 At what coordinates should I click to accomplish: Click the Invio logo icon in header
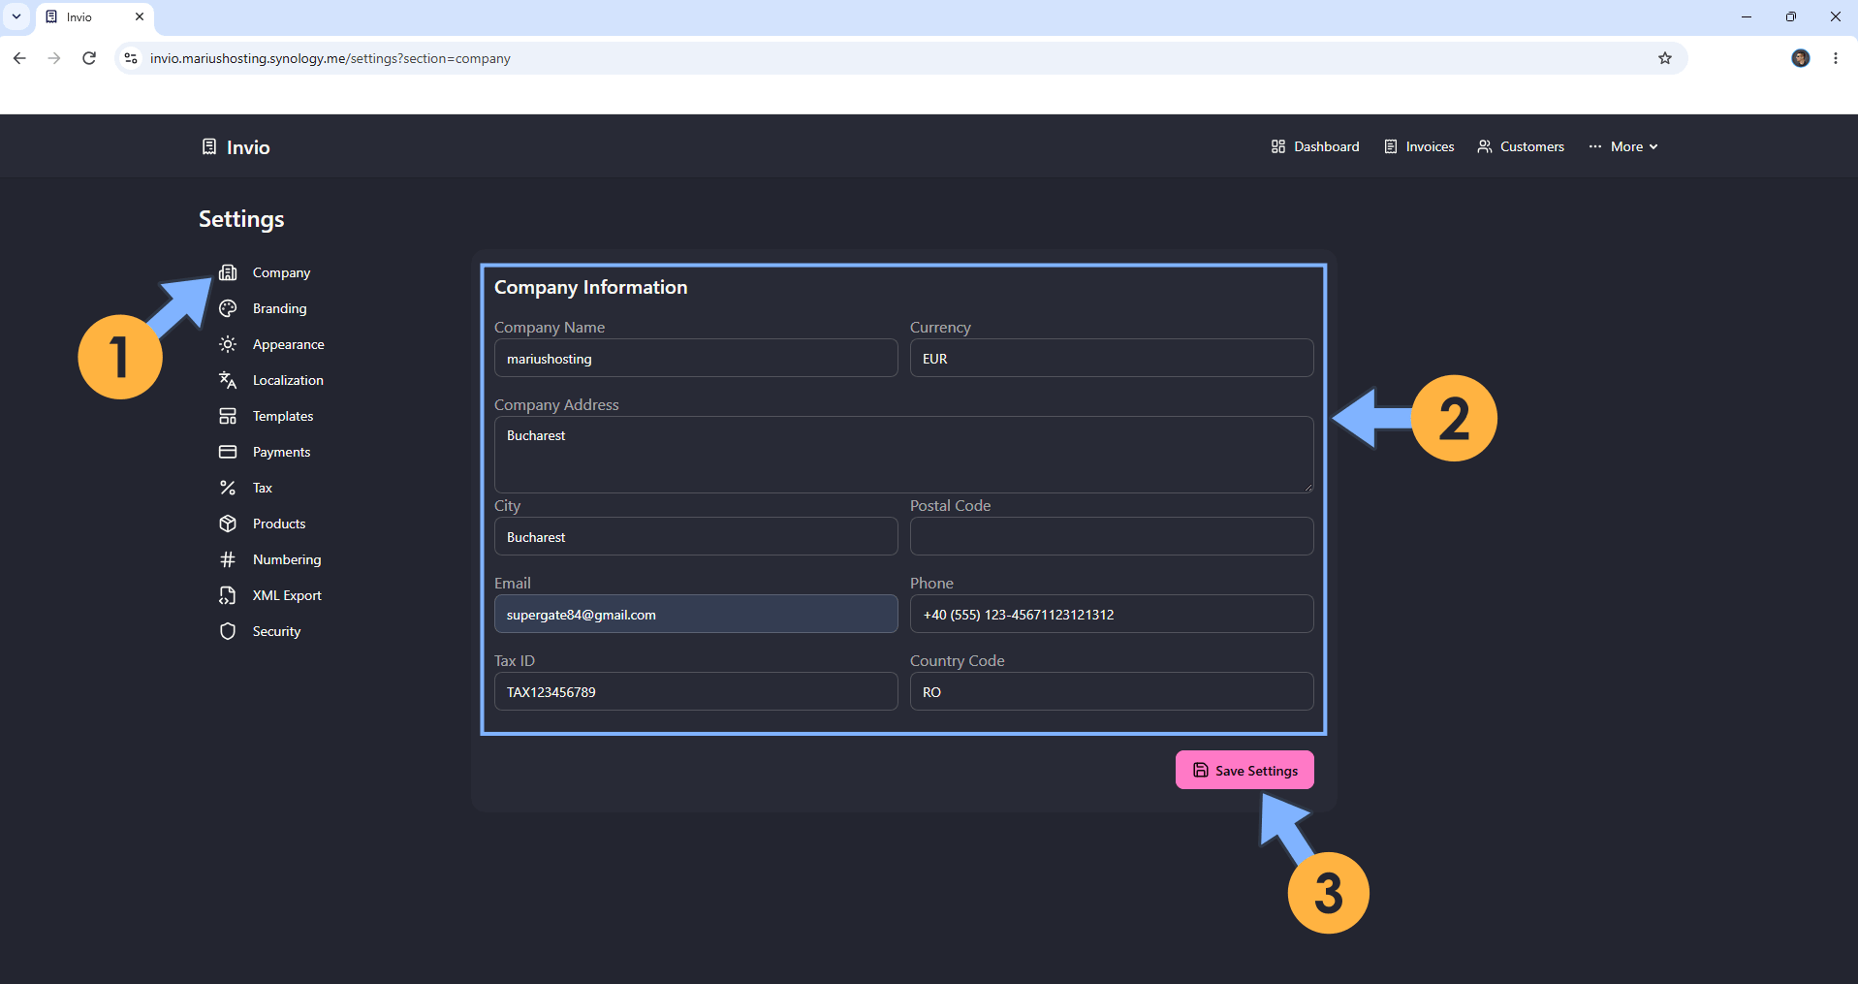point(209,146)
